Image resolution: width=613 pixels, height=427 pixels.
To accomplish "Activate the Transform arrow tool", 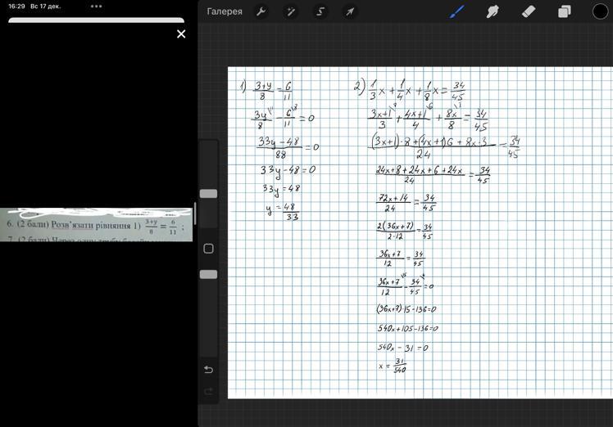I will point(350,11).
